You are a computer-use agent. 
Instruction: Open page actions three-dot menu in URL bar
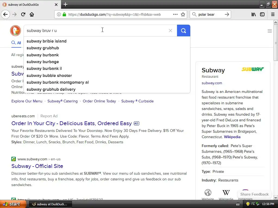click(x=175, y=14)
